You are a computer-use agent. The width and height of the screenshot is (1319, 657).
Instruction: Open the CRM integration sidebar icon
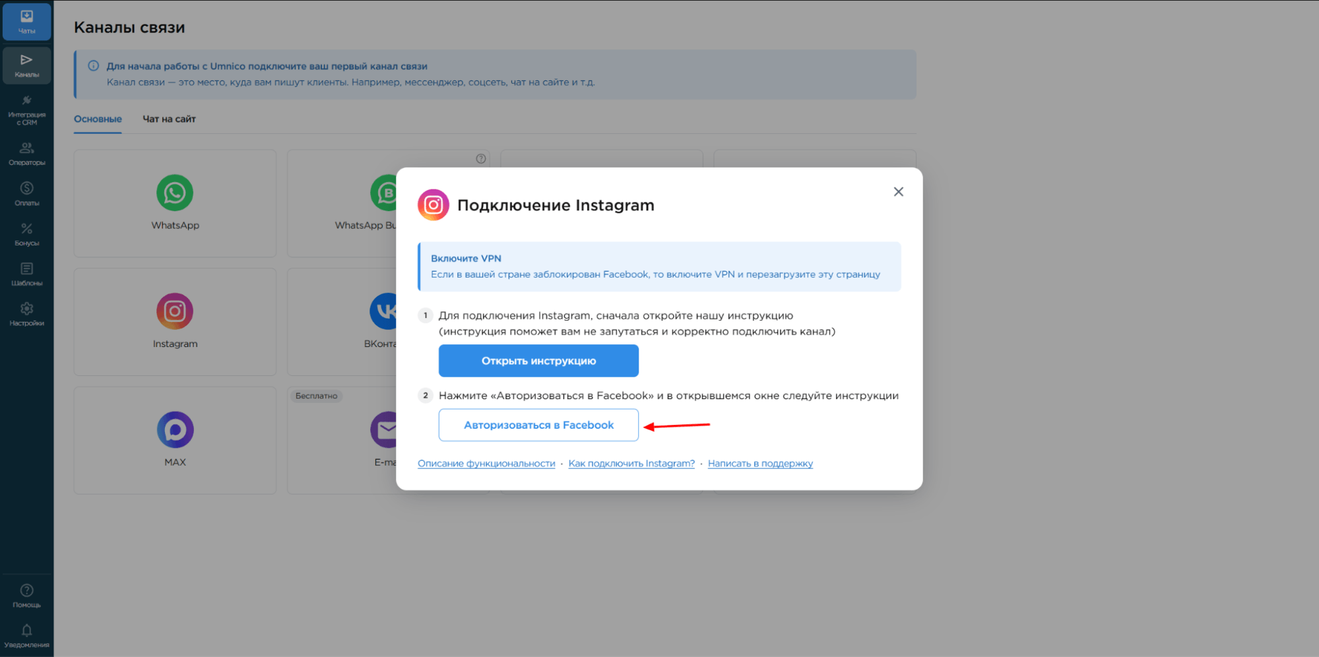click(26, 109)
